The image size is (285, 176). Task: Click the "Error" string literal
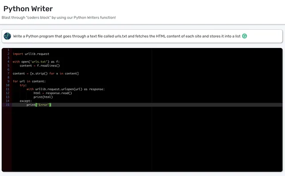(x=43, y=105)
